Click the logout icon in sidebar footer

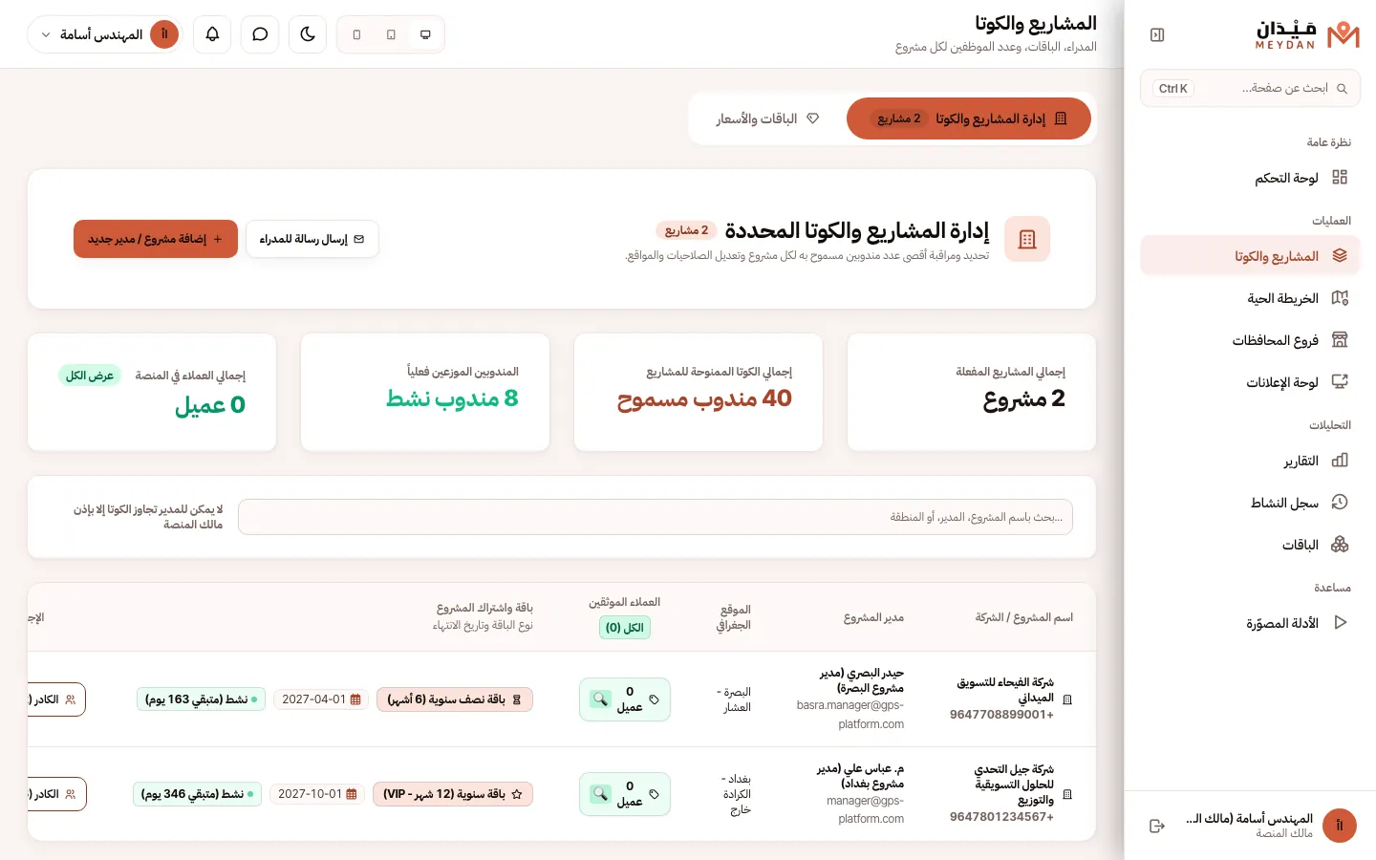point(1157,826)
